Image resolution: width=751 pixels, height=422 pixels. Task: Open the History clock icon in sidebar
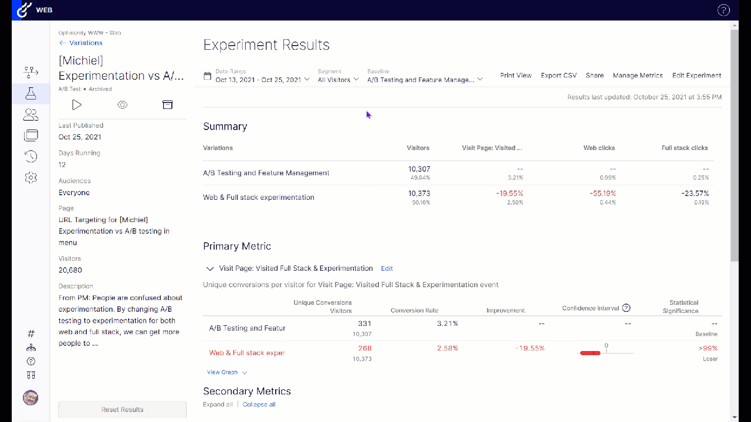click(31, 156)
